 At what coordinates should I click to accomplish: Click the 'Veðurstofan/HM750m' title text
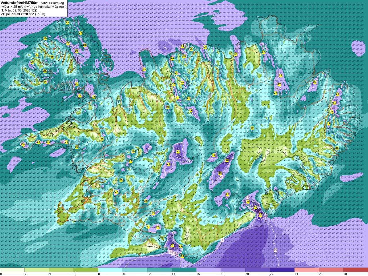[19, 3]
